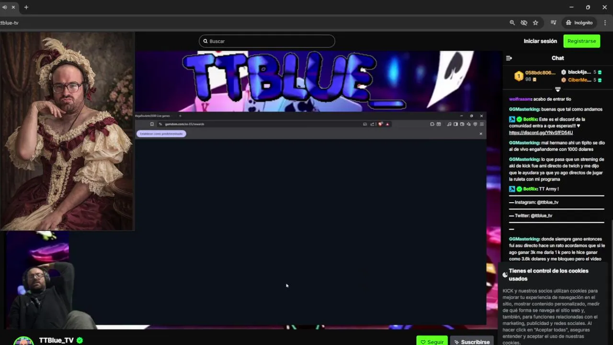Click the Brave shields icon in streamed browser
This screenshot has width=613, height=345.
pyautogui.click(x=380, y=124)
